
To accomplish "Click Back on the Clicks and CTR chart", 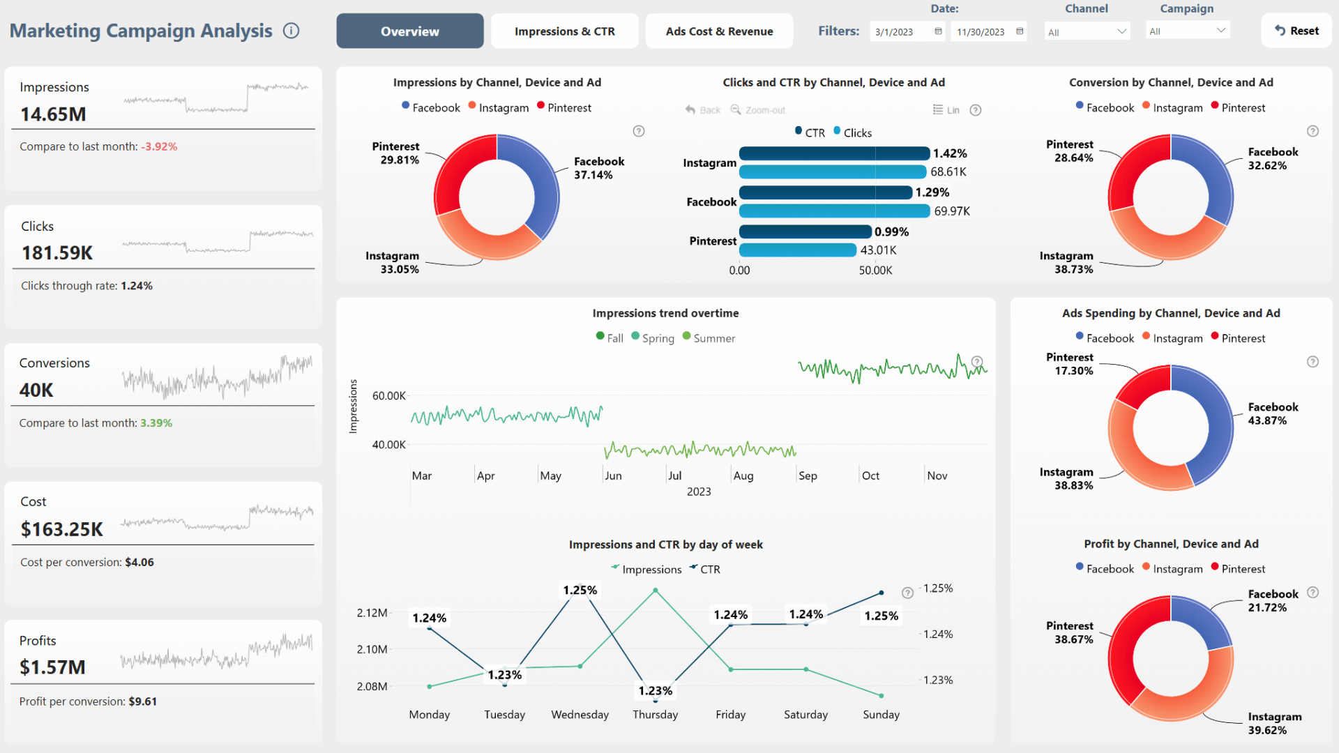I will click(703, 109).
